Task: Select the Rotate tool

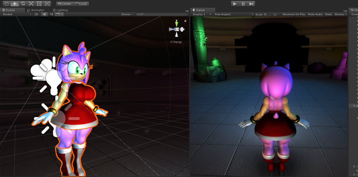Action: [23, 4]
